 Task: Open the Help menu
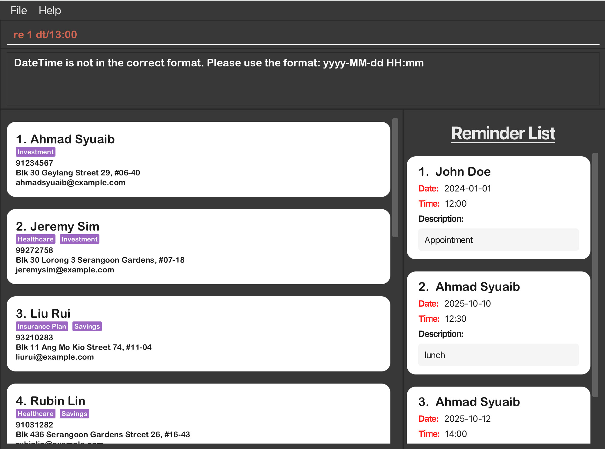coord(50,11)
